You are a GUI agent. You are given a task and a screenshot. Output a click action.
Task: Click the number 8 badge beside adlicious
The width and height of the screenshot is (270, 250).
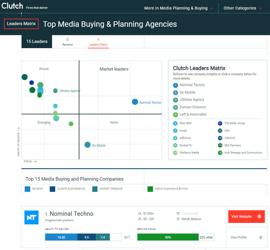[175, 138]
